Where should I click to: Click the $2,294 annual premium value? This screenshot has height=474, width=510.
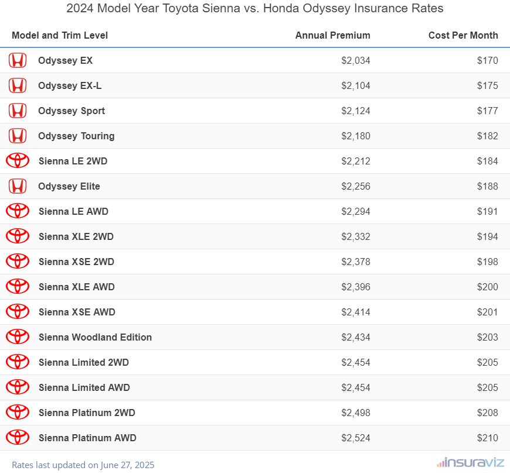[356, 212]
